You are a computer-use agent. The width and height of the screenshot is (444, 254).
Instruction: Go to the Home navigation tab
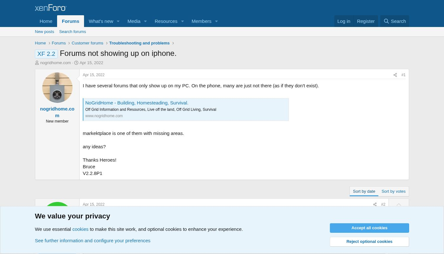tap(46, 21)
